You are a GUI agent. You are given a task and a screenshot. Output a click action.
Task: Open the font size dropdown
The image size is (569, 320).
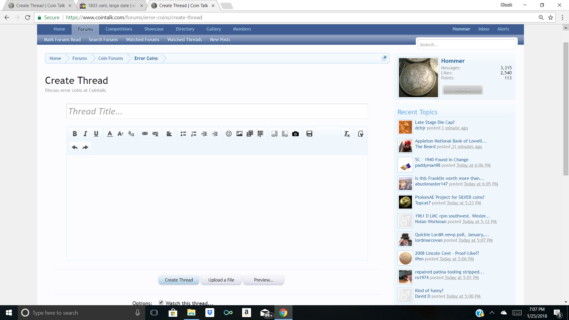(120, 134)
